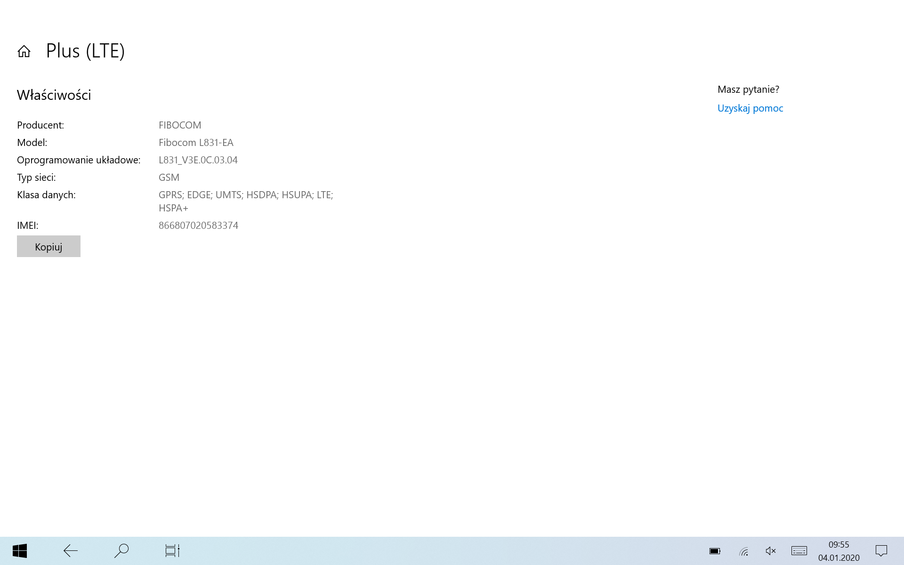904x565 pixels.
Task: Click the Plus (LTE) page title
Action: click(85, 51)
